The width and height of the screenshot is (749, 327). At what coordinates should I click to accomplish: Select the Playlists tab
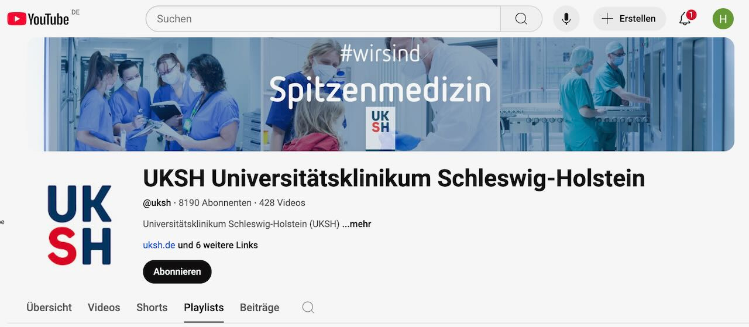coord(204,307)
